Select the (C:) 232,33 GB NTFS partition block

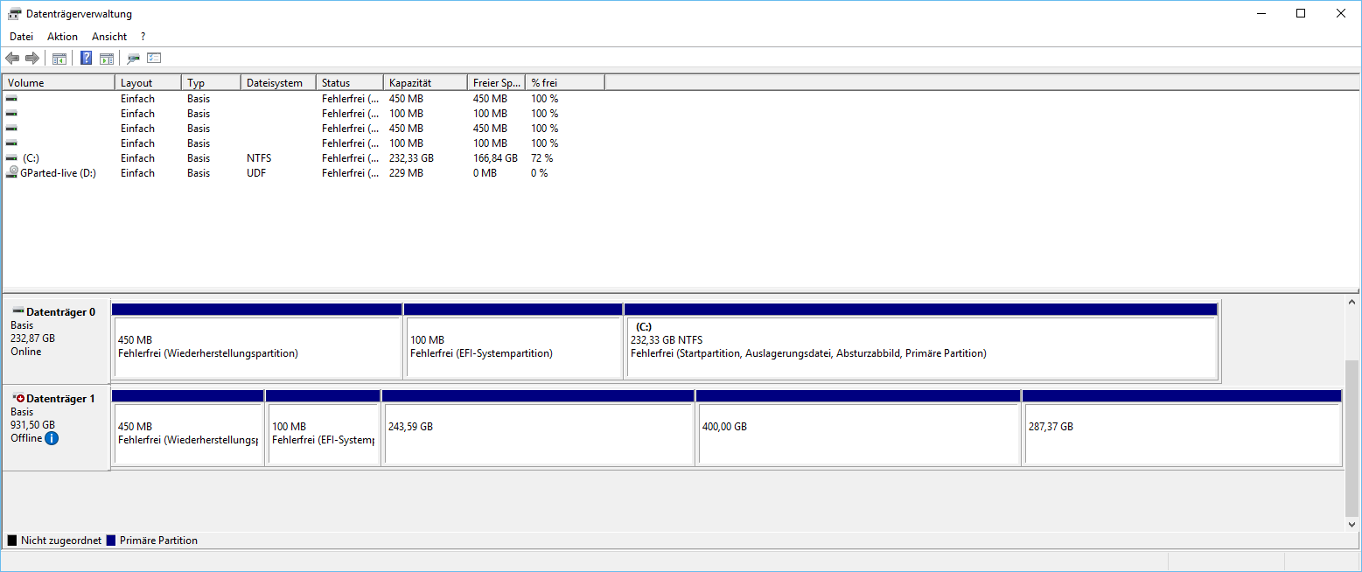921,342
